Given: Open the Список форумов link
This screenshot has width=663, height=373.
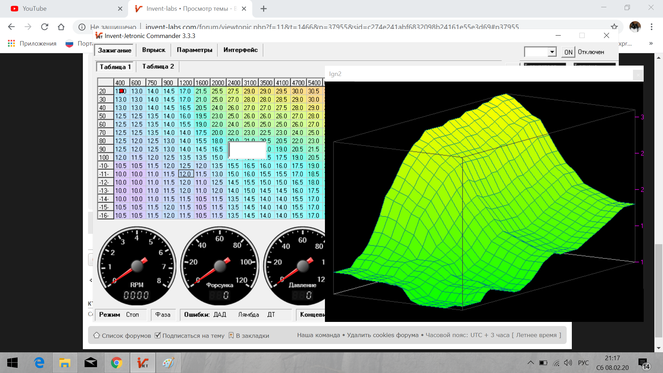Looking at the screenshot, I should click(126, 336).
